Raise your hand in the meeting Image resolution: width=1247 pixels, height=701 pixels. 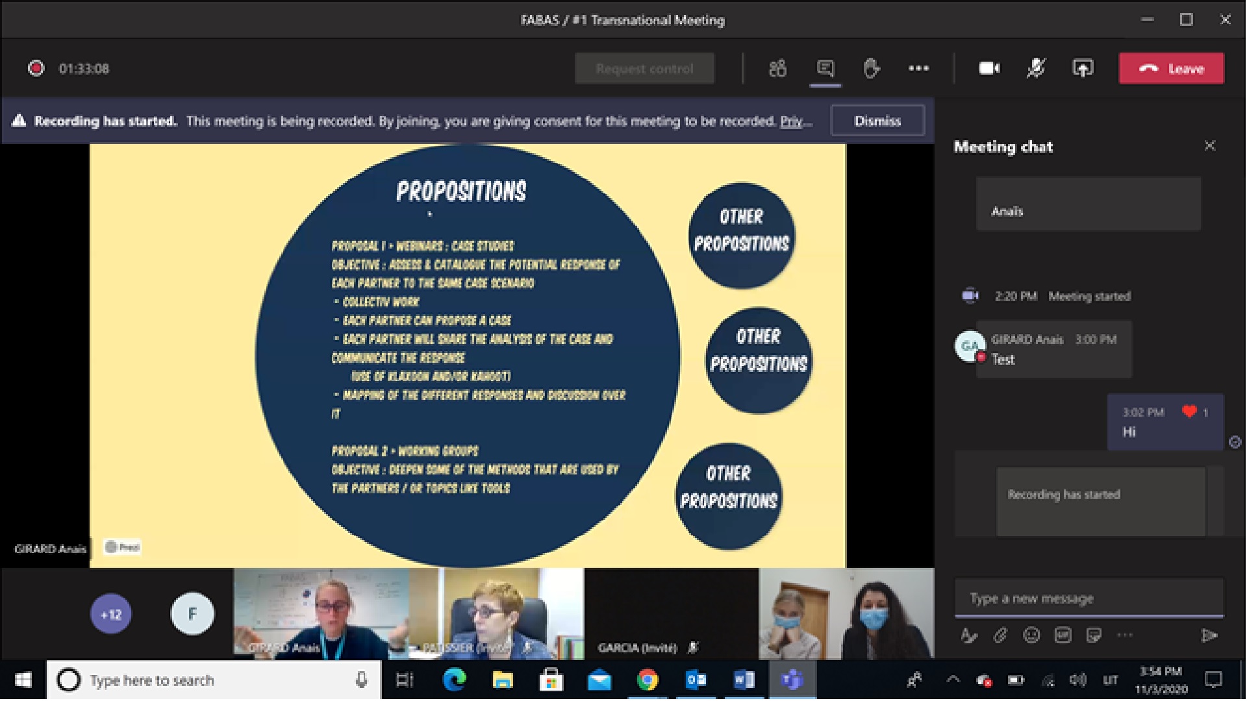click(872, 68)
